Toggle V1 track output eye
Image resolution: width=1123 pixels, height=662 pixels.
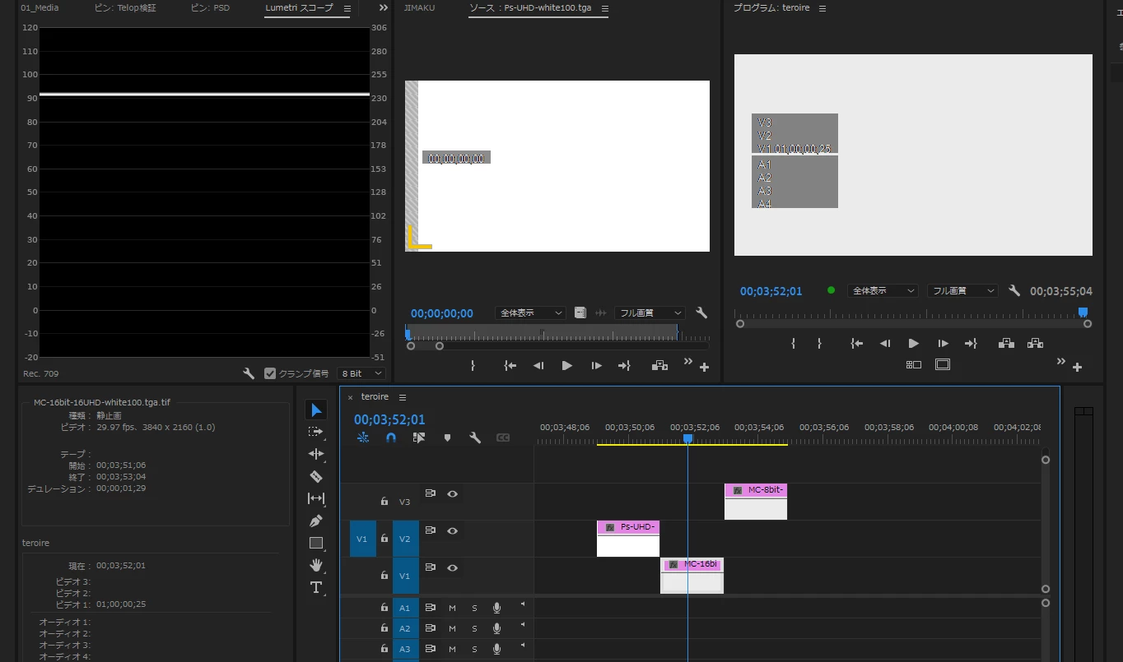click(x=452, y=567)
